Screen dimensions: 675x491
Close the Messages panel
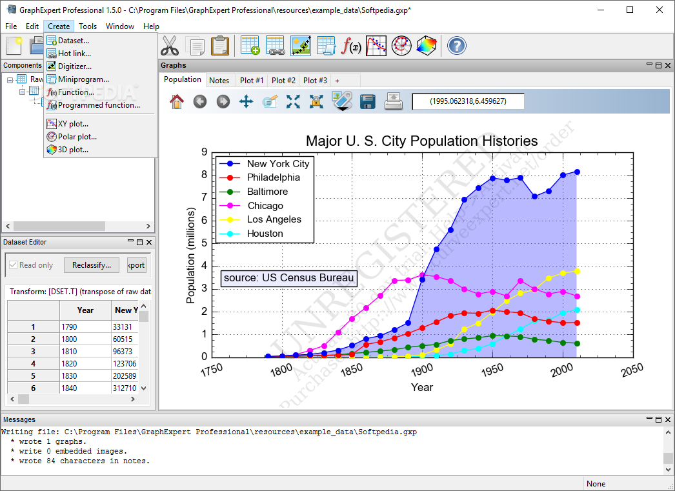[668, 419]
